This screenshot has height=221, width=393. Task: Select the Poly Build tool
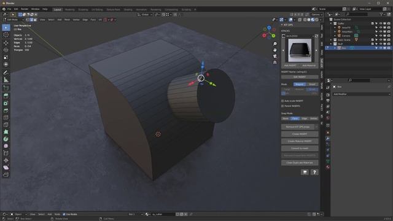pyautogui.click(x=6, y=132)
